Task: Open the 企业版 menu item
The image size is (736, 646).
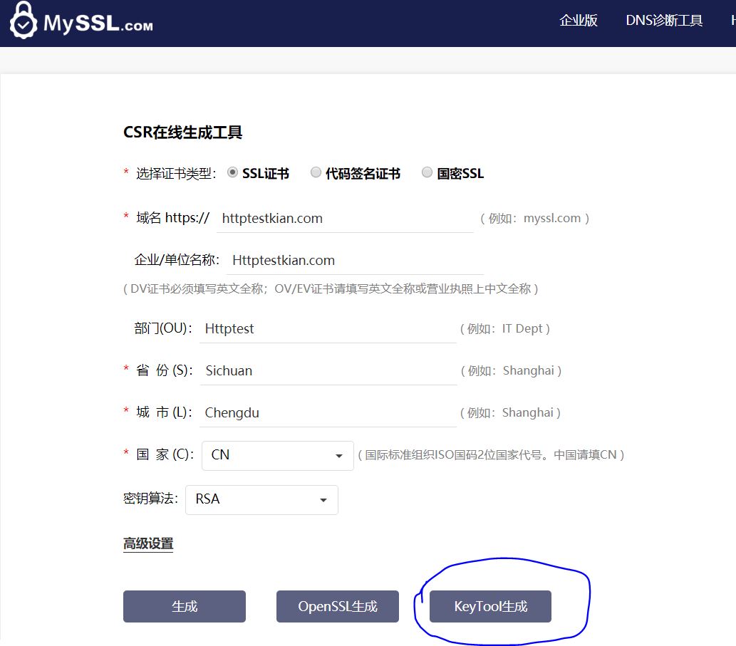Action: (x=579, y=21)
